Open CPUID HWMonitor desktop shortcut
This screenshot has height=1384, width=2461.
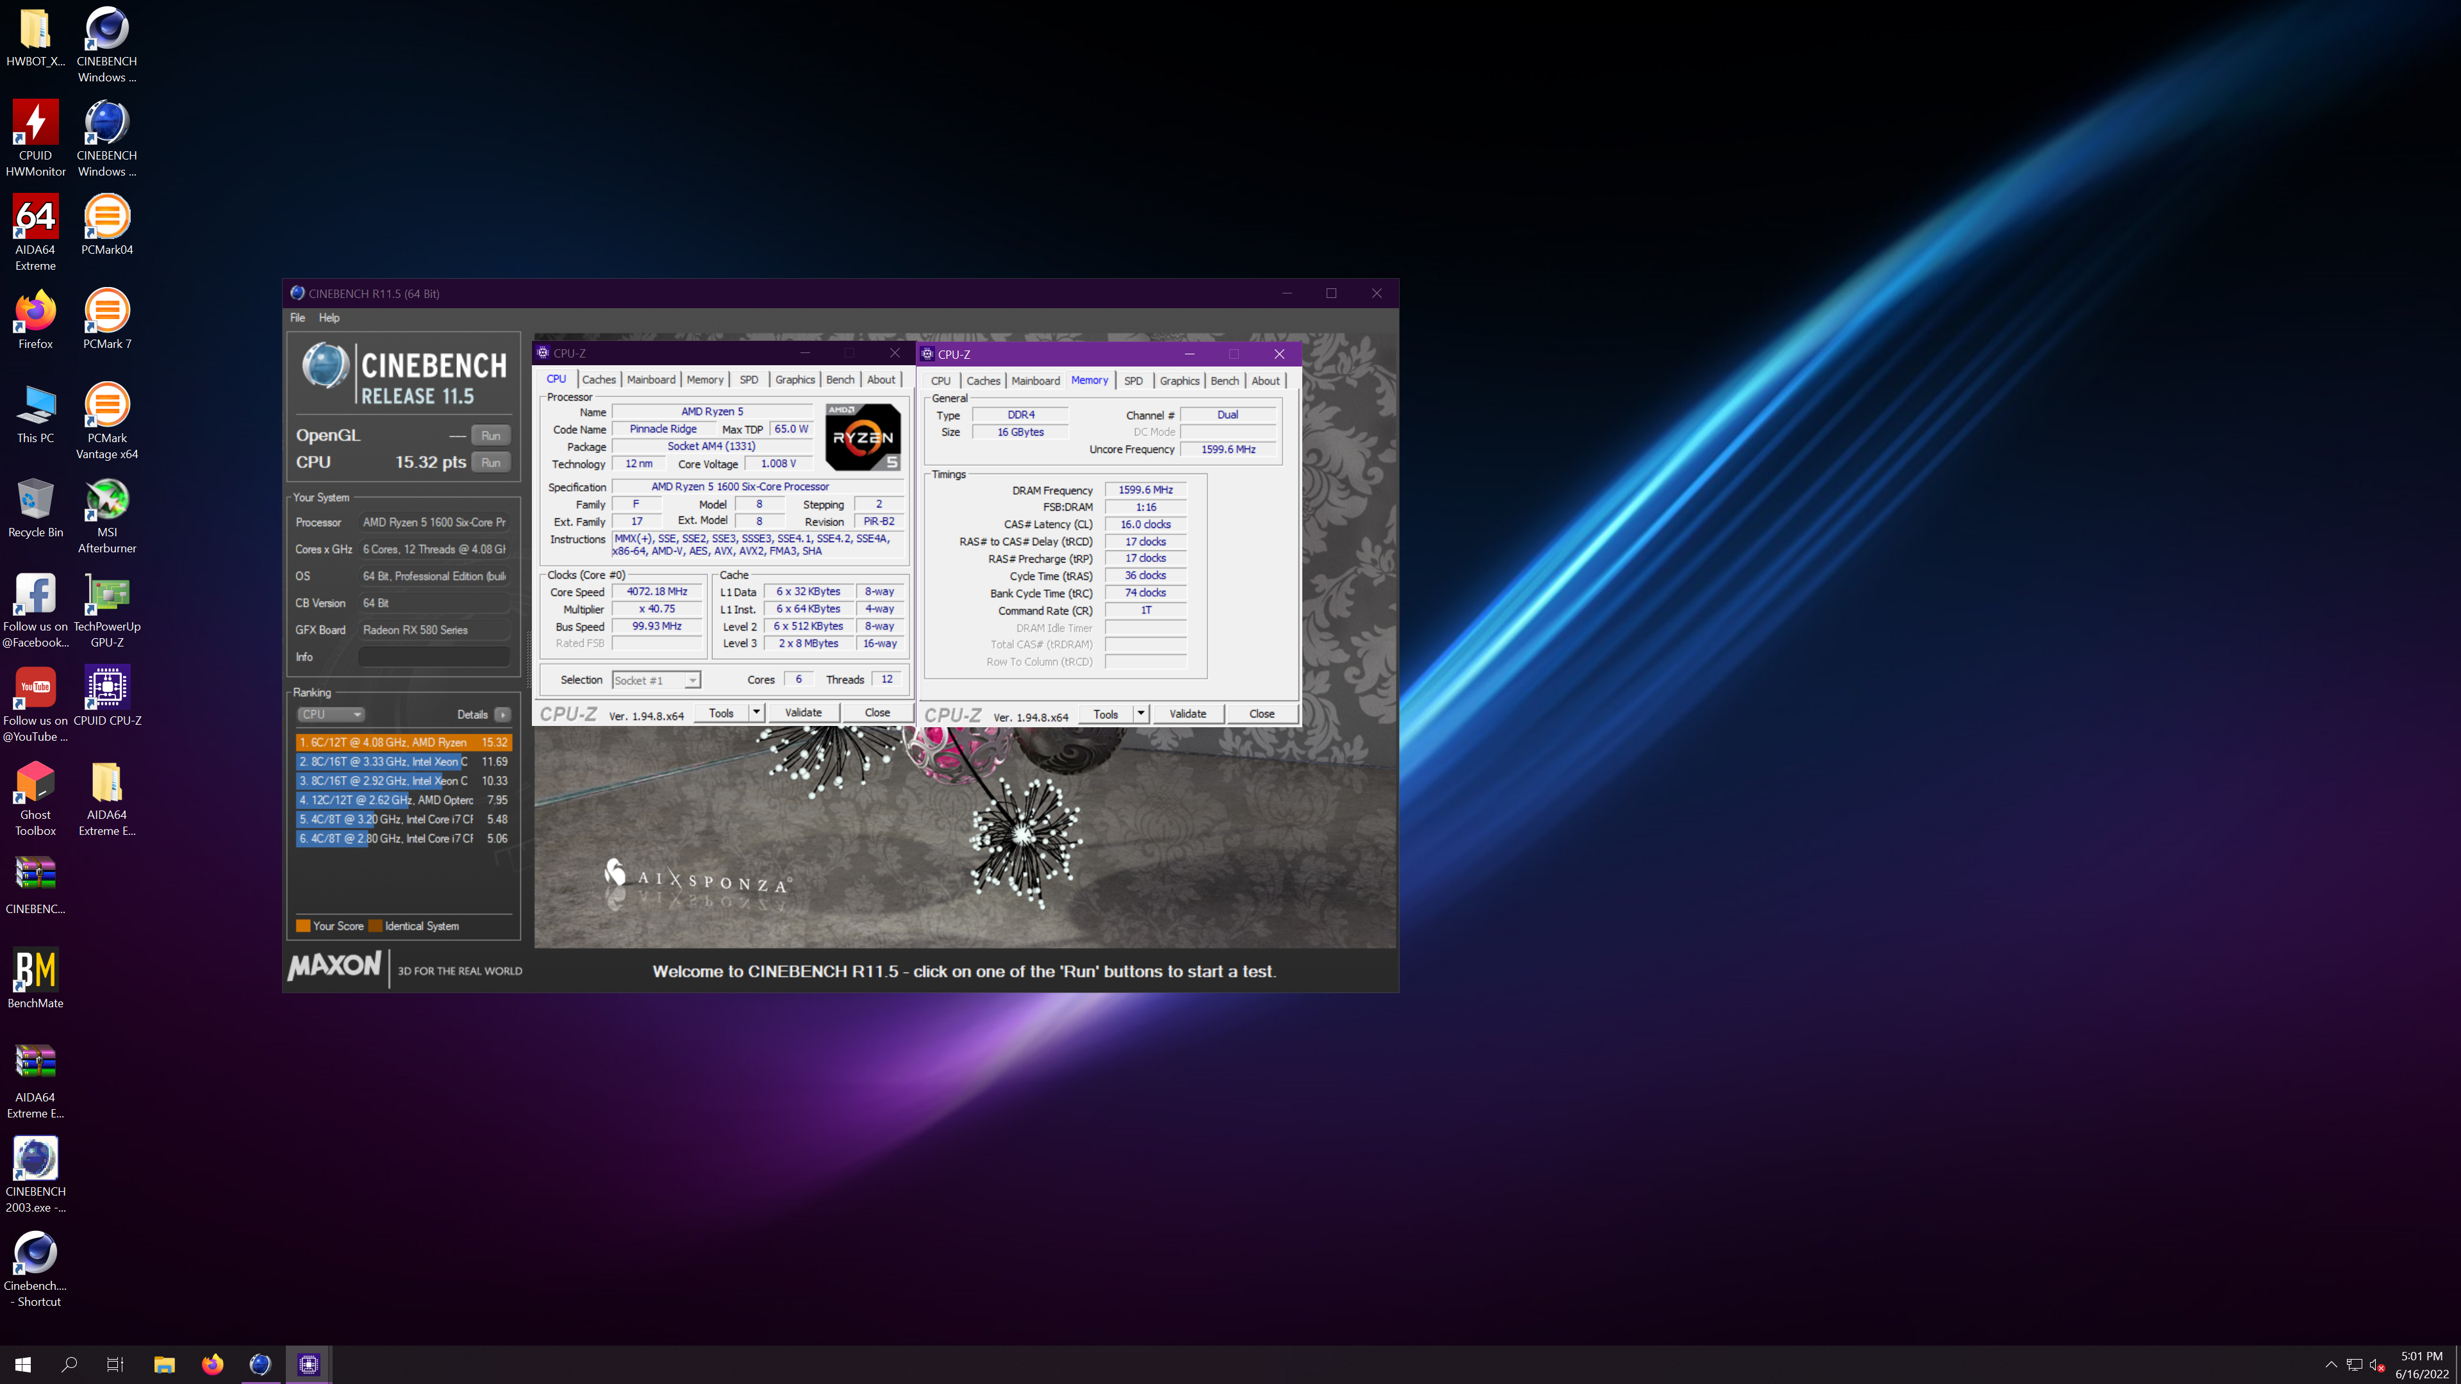[x=35, y=138]
